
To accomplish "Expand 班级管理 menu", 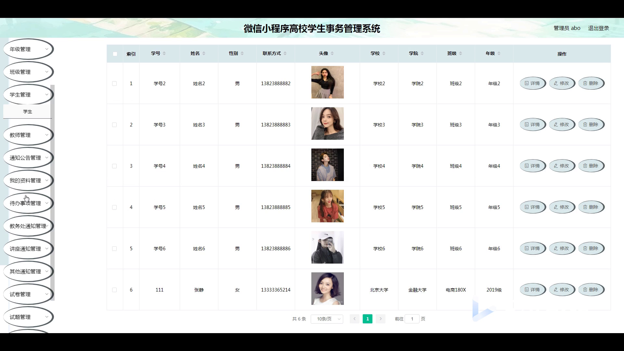I will pyautogui.click(x=28, y=72).
